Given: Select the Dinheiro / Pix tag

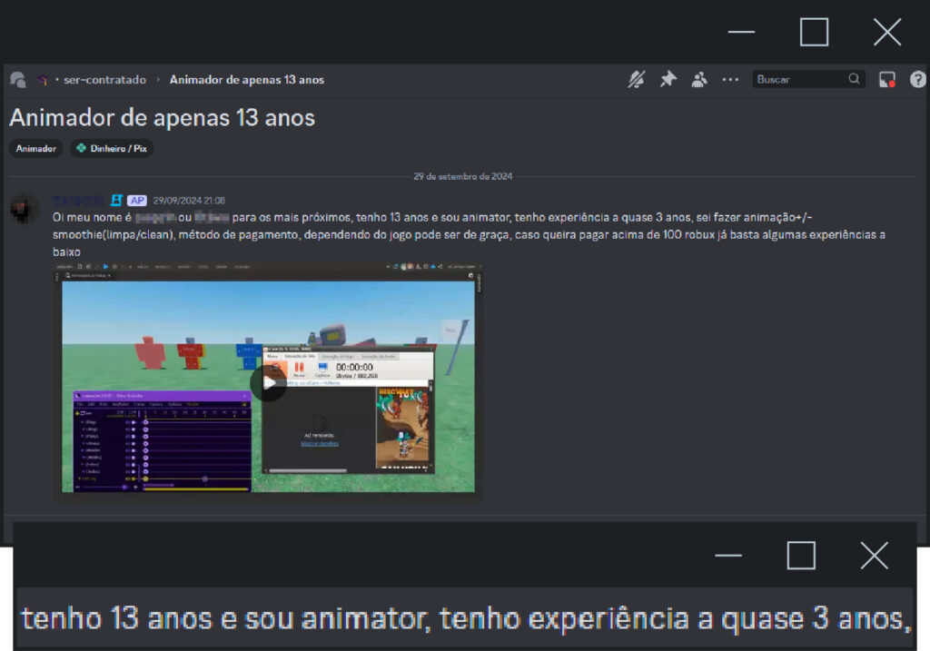Looking at the screenshot, I should 112,148.
